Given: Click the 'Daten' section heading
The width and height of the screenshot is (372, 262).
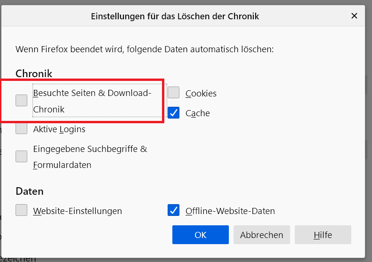Looking at the screenshot, I should [29, 191].
